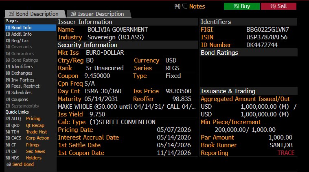Click the EURO-DOLLAR market issue value
Screen dimensions: 309x172
point(105,53)
